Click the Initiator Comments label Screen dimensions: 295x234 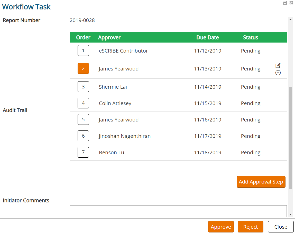point(26,200)
